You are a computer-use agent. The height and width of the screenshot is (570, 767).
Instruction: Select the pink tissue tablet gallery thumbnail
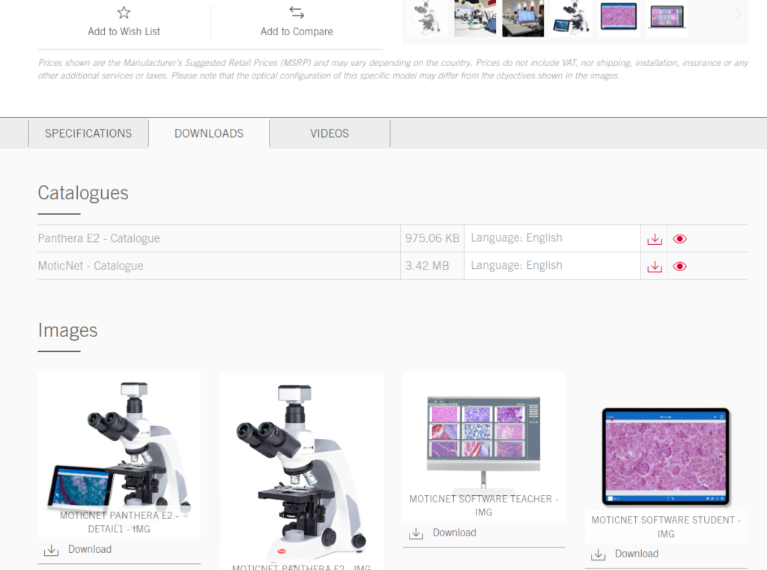pos(619,18)
